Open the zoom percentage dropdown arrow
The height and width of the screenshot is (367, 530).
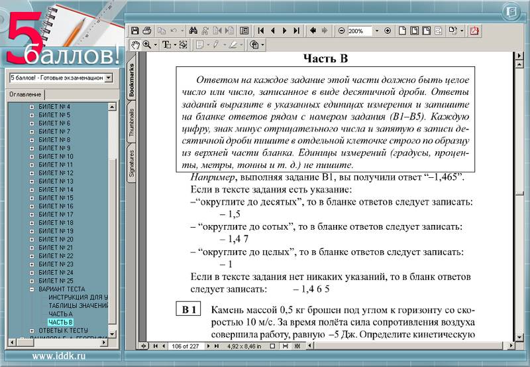tap(377, 31)
